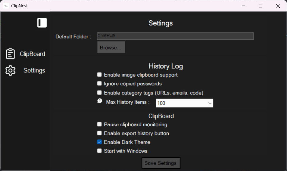Image resolution: width=287 pixels, height=171 pixels.
Task: Click the dropdown arrow showing 100
Action: pos(210,103)
